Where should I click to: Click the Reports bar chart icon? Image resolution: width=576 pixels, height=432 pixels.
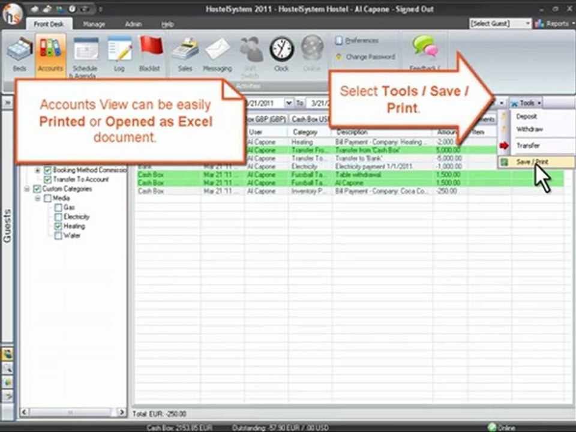click(539, 23)
